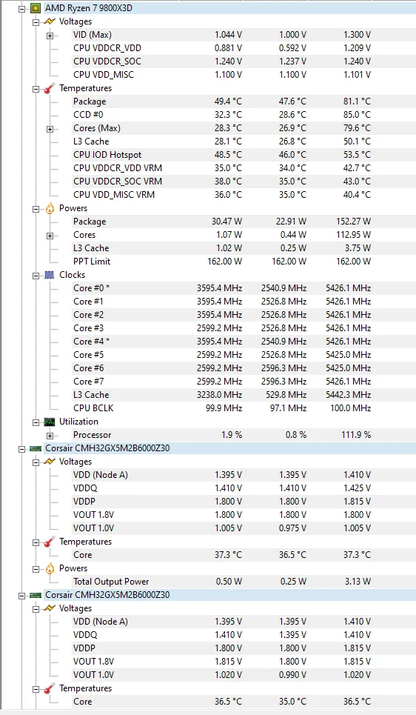Collapse the Utilization group
The image size is (416, 715).
point(36,422)
